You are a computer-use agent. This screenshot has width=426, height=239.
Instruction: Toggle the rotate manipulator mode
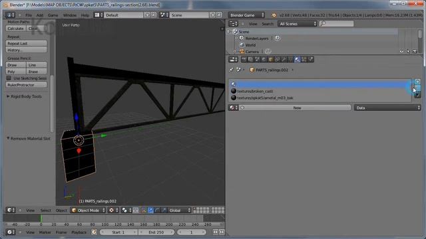coord(157,210)
